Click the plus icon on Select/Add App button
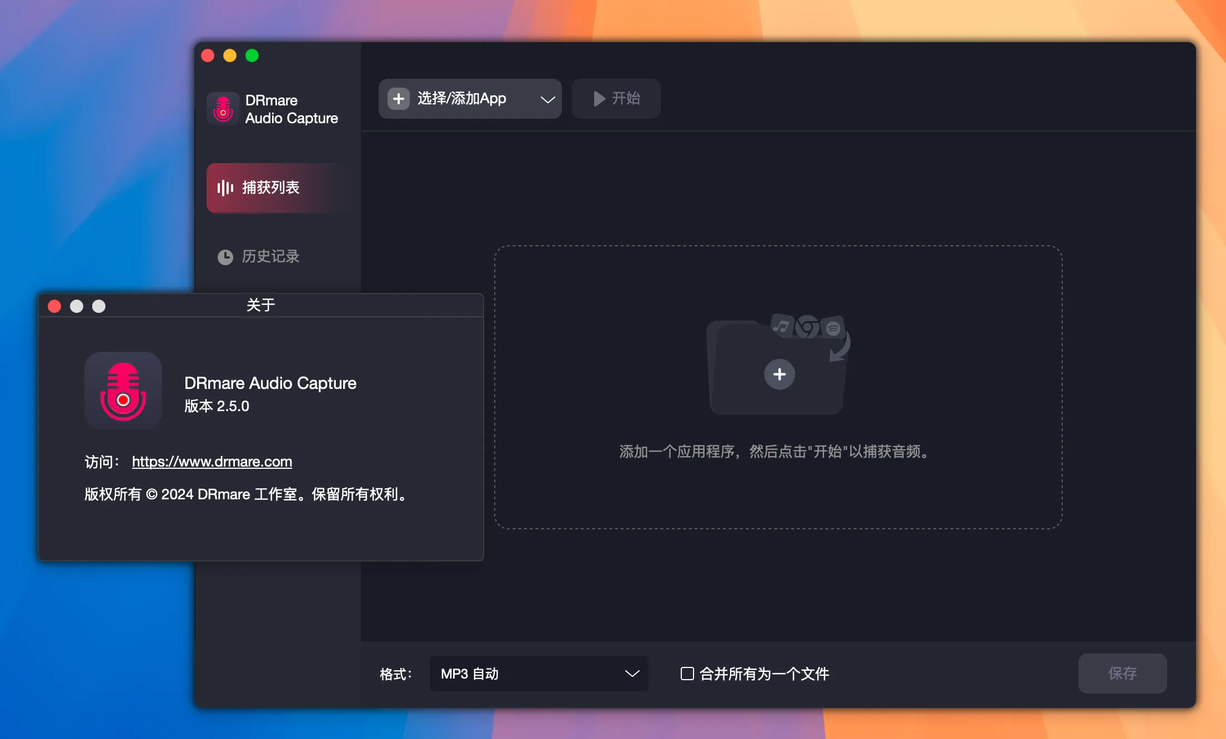This screenshot has height=739, width=1226. coord(398,99)
